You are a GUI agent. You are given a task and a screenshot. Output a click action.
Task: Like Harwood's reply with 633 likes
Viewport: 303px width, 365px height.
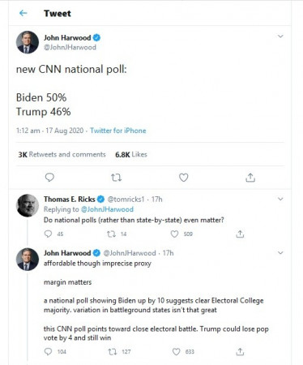point(176,352)
